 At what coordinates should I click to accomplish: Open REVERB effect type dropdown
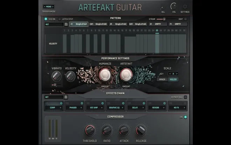pos(157,108)
